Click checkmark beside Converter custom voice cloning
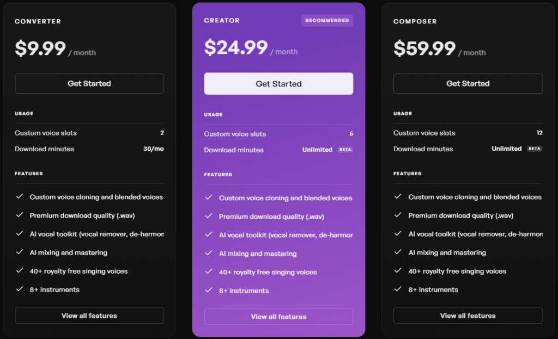558x339 pixels. 20,196
